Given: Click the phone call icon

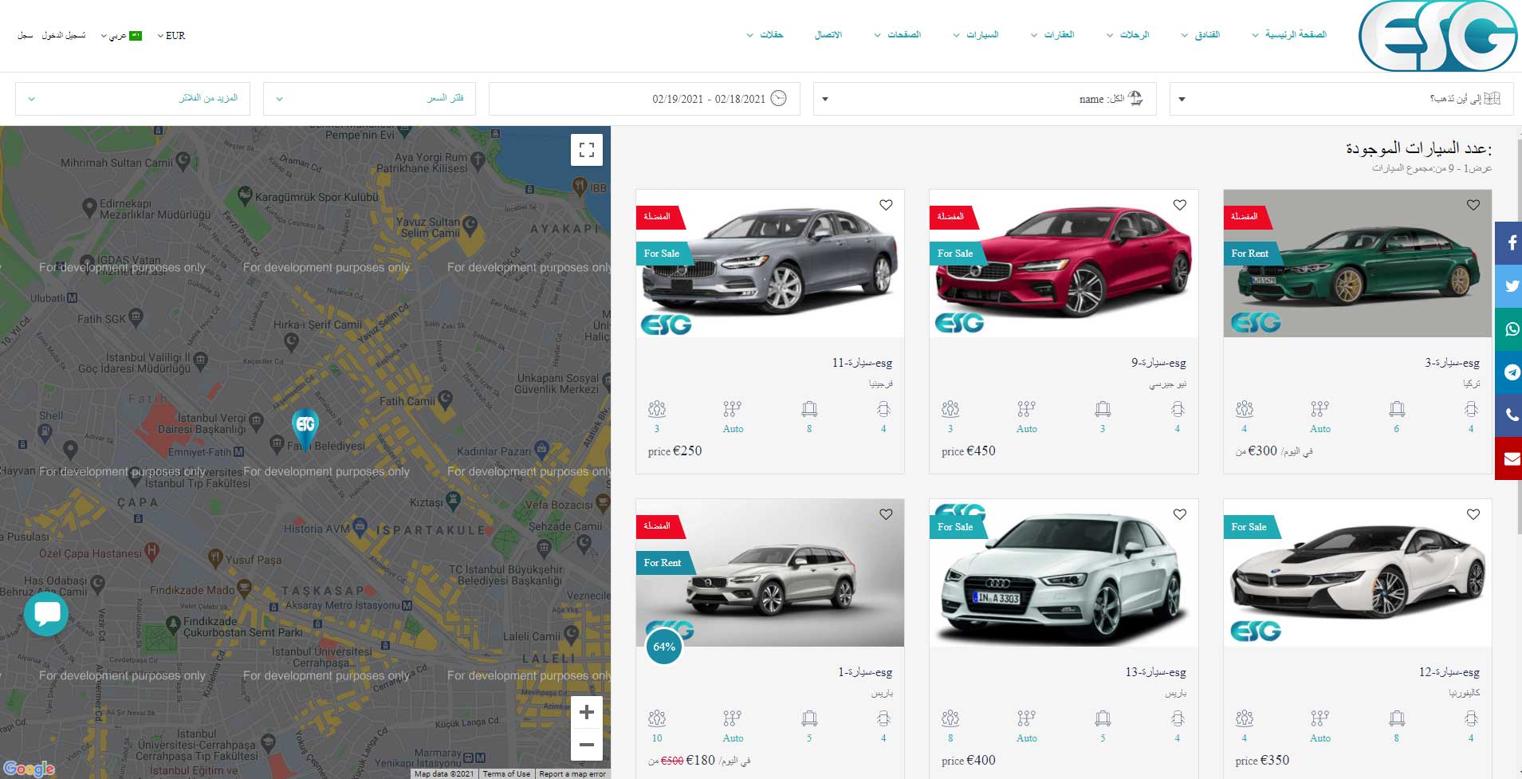Looking at the screenshot, I should click(1510, 415).
